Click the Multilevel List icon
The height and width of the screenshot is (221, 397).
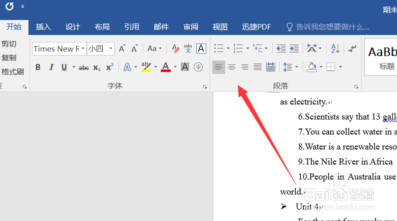(258, 48)
